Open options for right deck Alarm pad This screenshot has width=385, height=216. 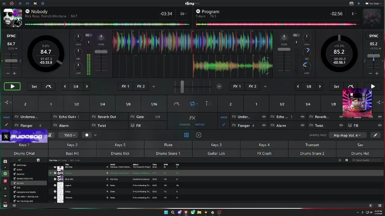coord(302,125)
